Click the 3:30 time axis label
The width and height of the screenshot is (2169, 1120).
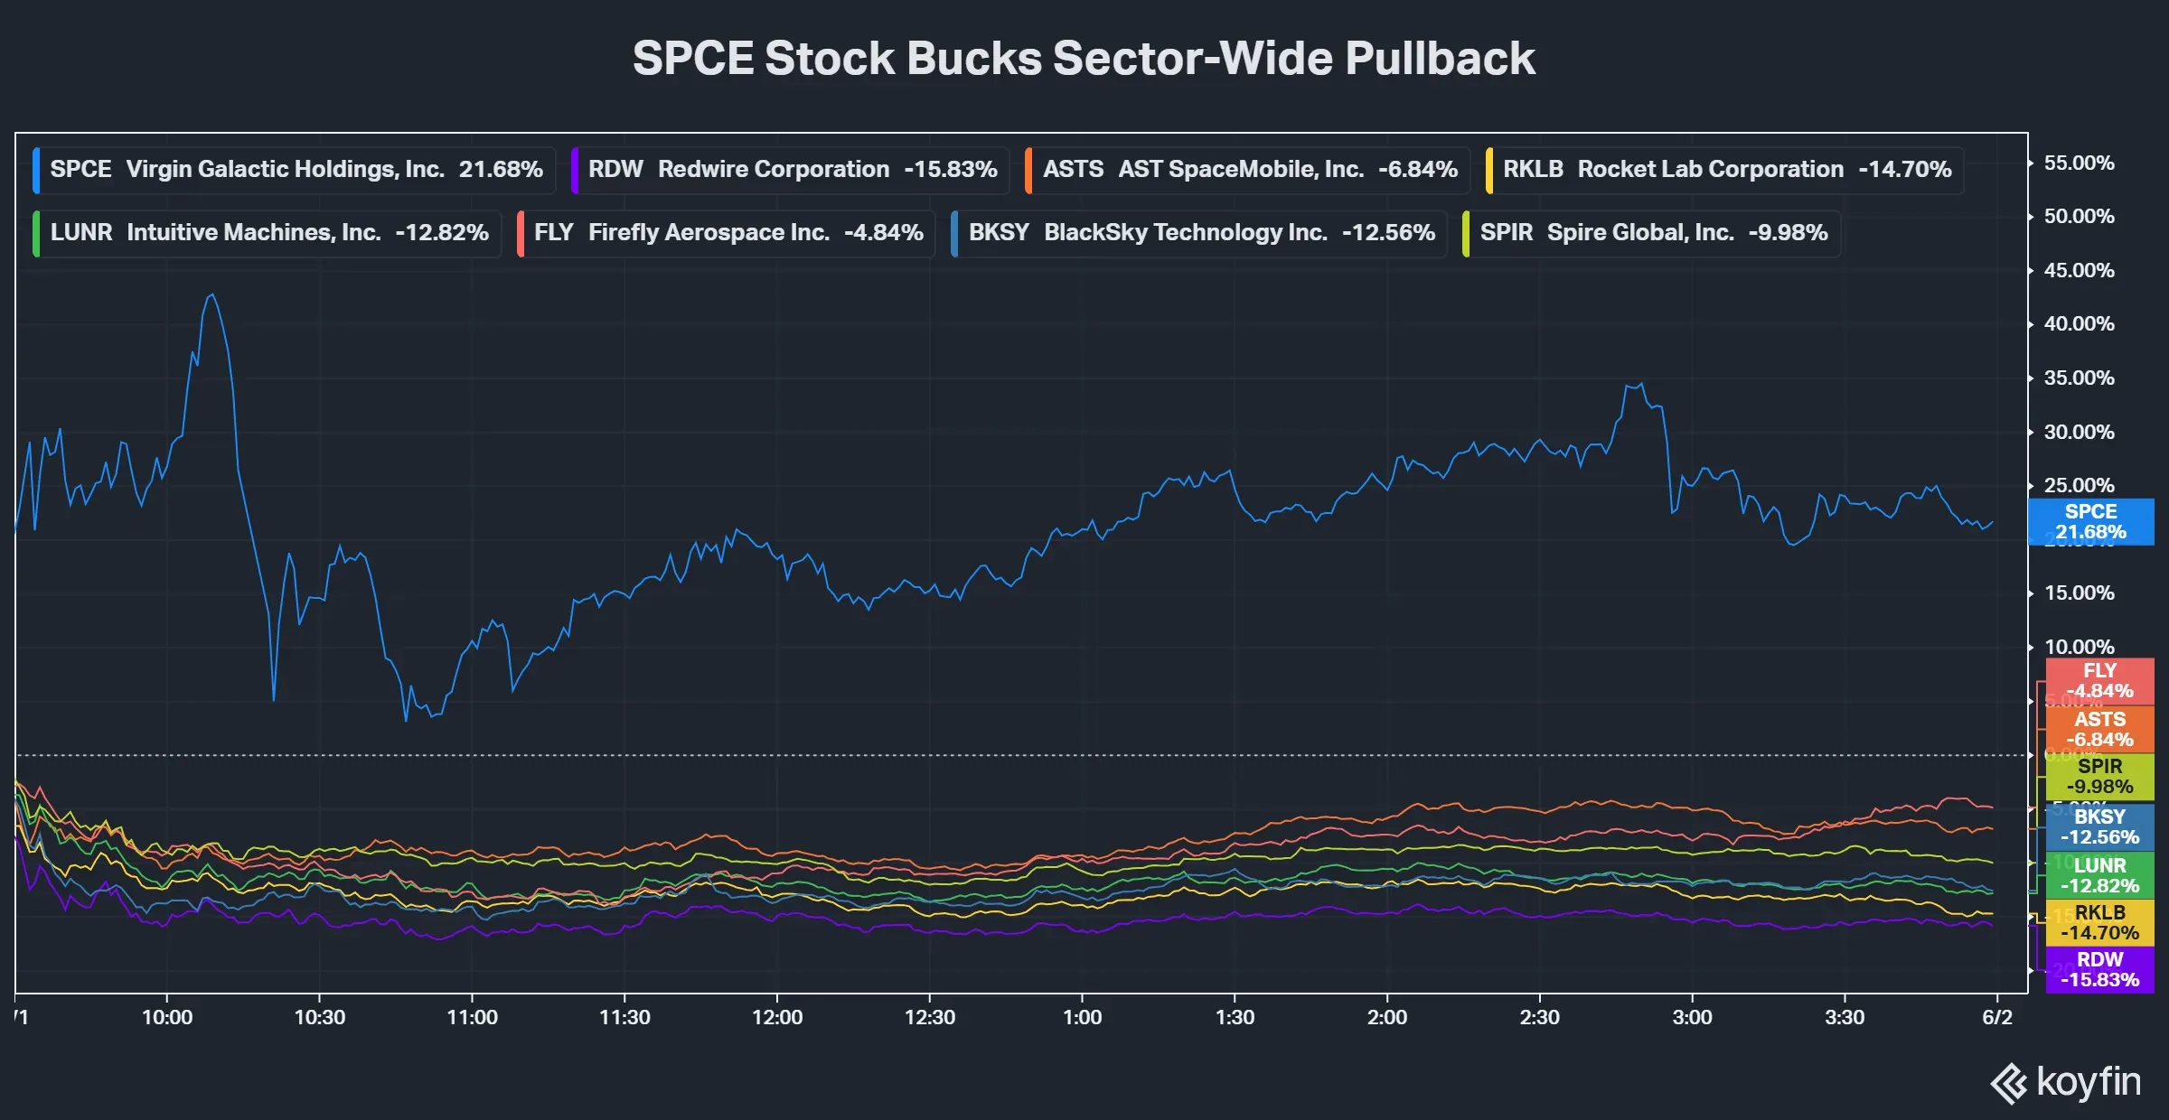coord(1845,1018)
